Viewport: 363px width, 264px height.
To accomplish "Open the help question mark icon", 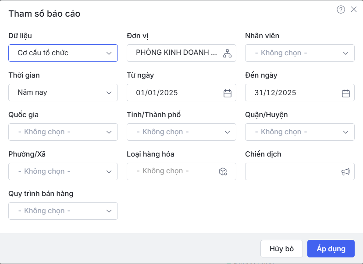I will pos(341,10).
